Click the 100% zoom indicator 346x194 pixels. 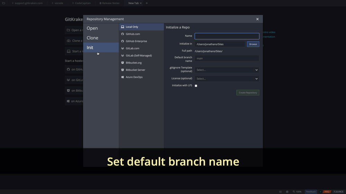(297, 192)
